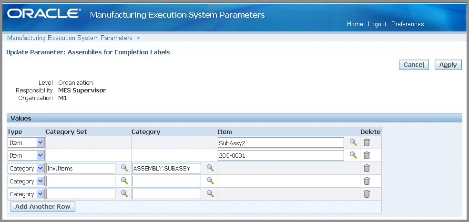Open Type dropdown in last row
Viewport: 469px width, 222px height.
pyautogui.click(x=26, y=194)
